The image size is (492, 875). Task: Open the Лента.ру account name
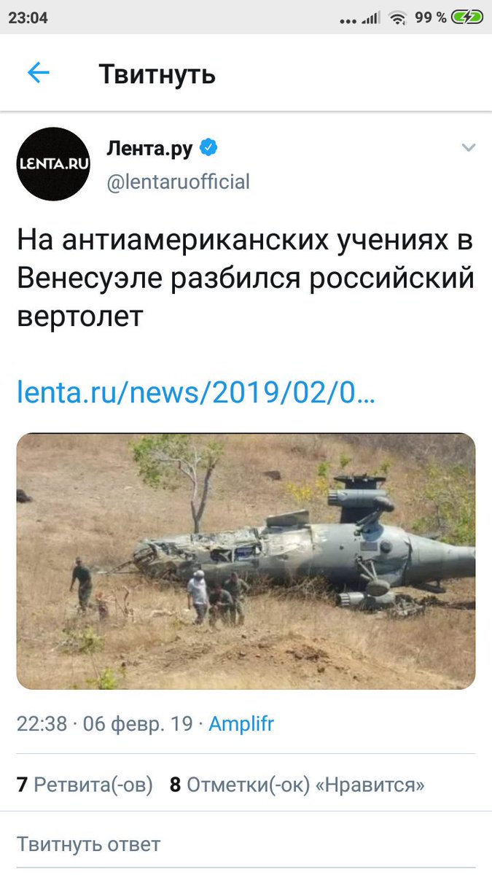pos(150,149)
